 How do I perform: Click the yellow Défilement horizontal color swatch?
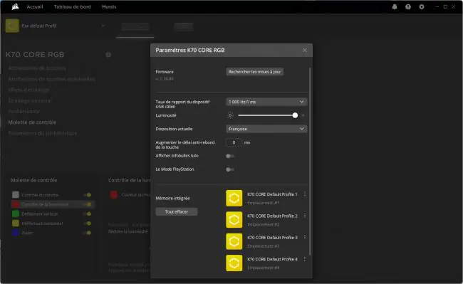point(16,223)
